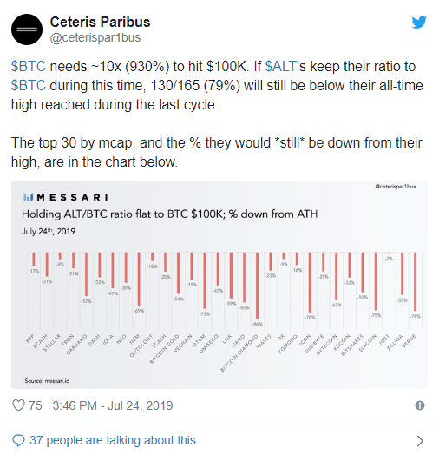The width and height of the screenshot is (439, 454).
Task: Expand conversation with right chevron arrow
Action: pyautogui.click(x=420, y=441)
